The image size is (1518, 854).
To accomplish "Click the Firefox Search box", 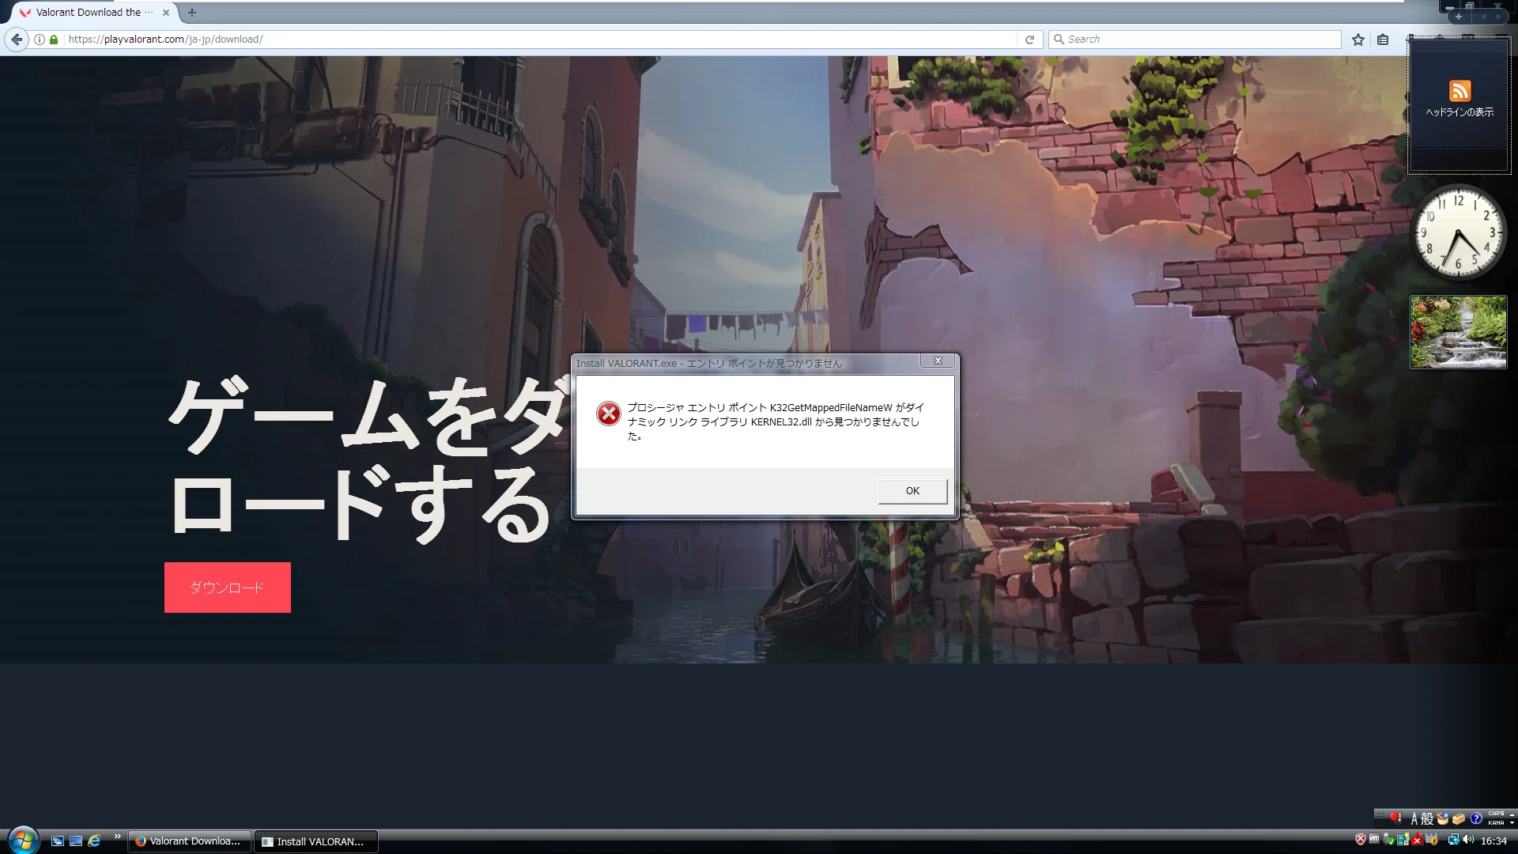I will [x=1195, y=39].
